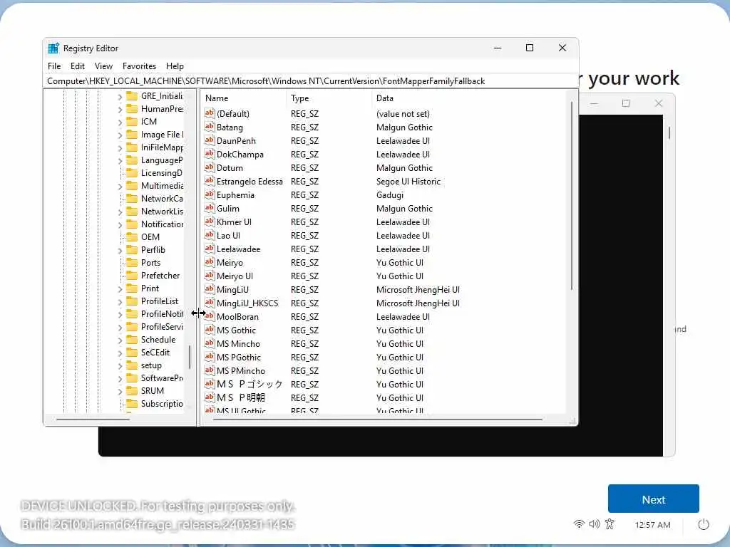The height and width of the screenshot is (547, 730).
Task: Click the values pane vertical scrollbar
Action: [571, 196]
